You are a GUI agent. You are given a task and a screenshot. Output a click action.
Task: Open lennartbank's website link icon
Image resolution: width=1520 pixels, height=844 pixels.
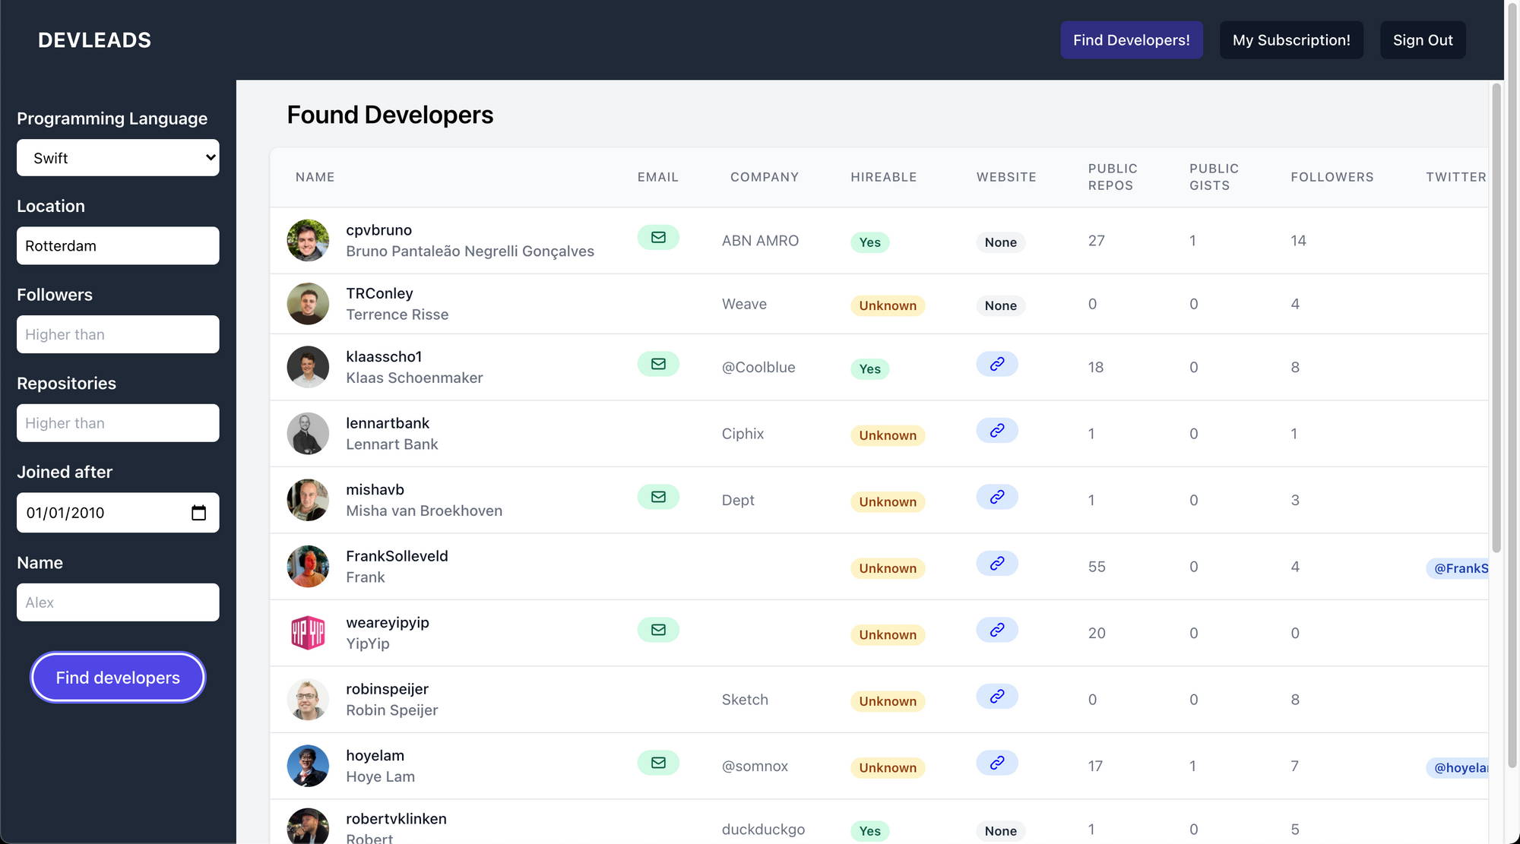coord(996,431)
